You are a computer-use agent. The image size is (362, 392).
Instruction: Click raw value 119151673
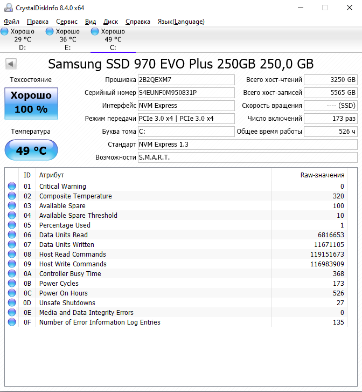(x=327, y=255)
